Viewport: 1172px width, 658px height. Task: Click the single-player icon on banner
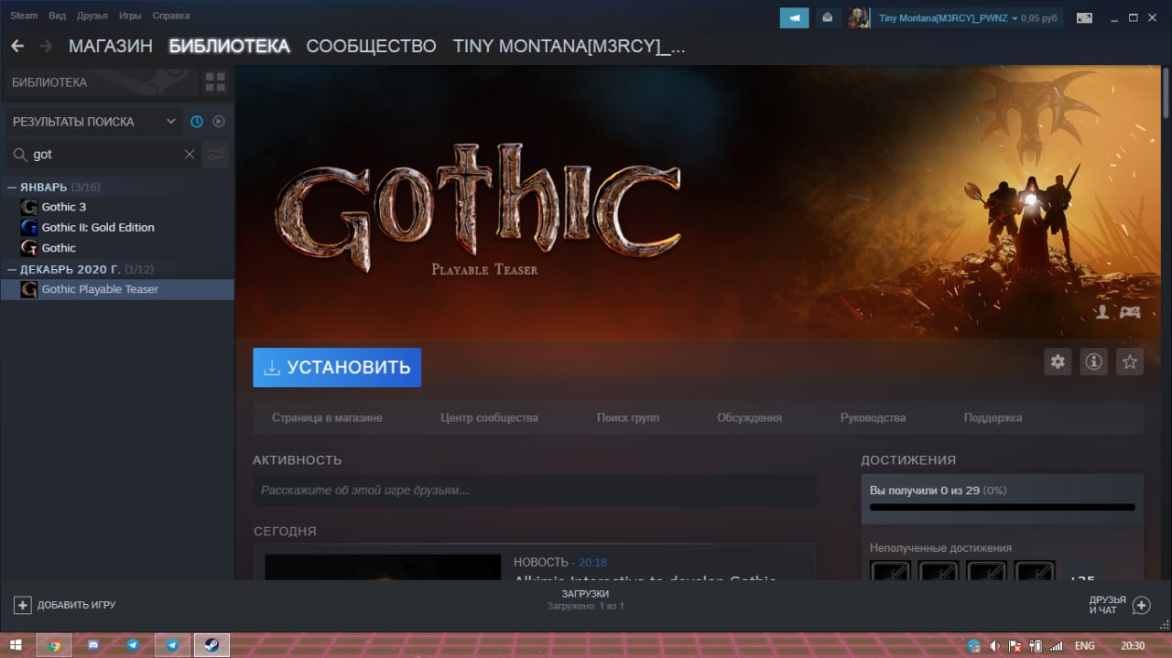pos(1102,312)
